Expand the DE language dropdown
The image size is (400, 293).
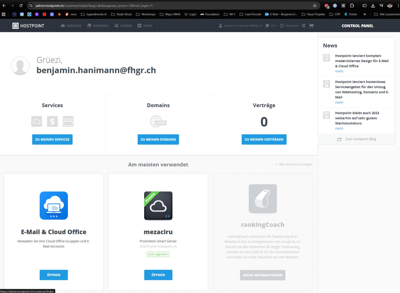(274, 26)
